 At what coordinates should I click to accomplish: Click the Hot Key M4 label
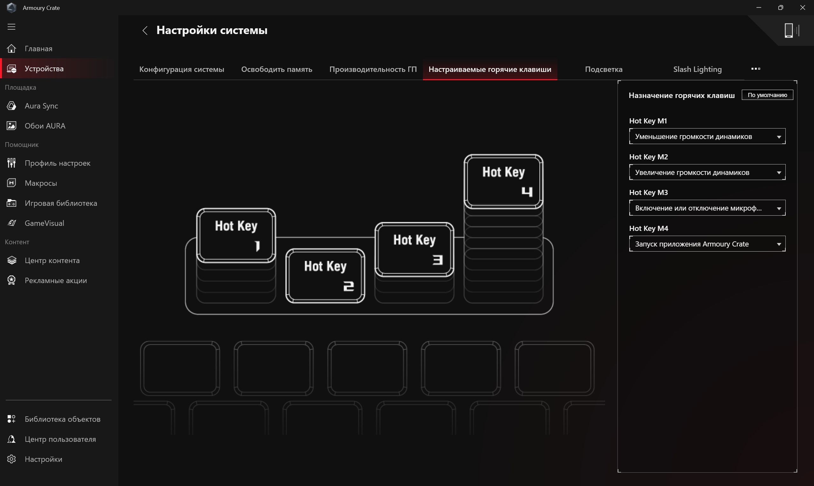(648, 228)
